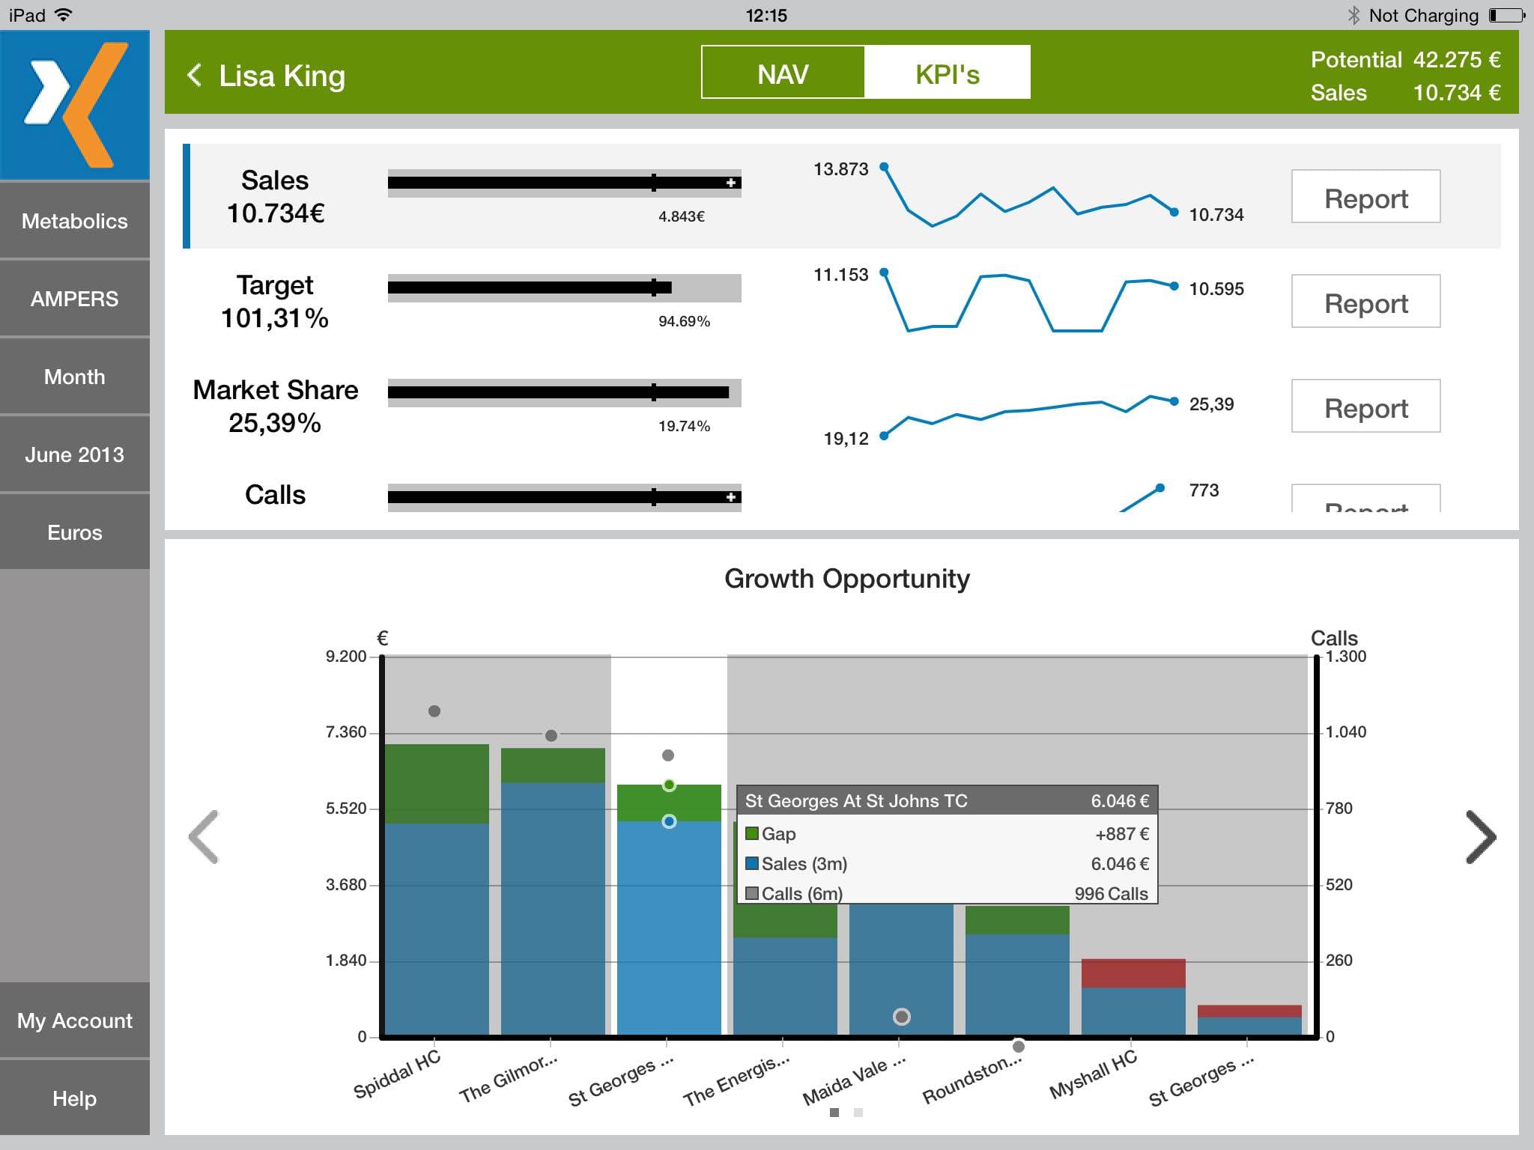Open the Help section
Viewport: 1534px width, 1150px height.
(75, 1098)
